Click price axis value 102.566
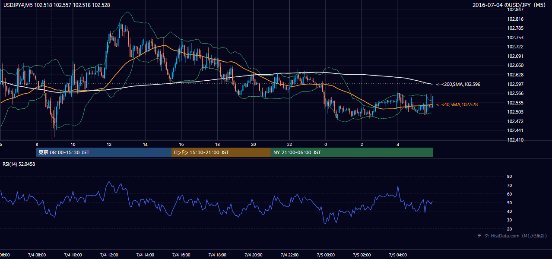Image resolution: width=552 pixels, height=259 pixels. click(x=515, y=93)
